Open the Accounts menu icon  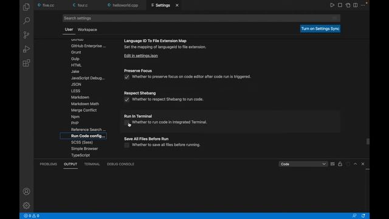pos(26,192)
